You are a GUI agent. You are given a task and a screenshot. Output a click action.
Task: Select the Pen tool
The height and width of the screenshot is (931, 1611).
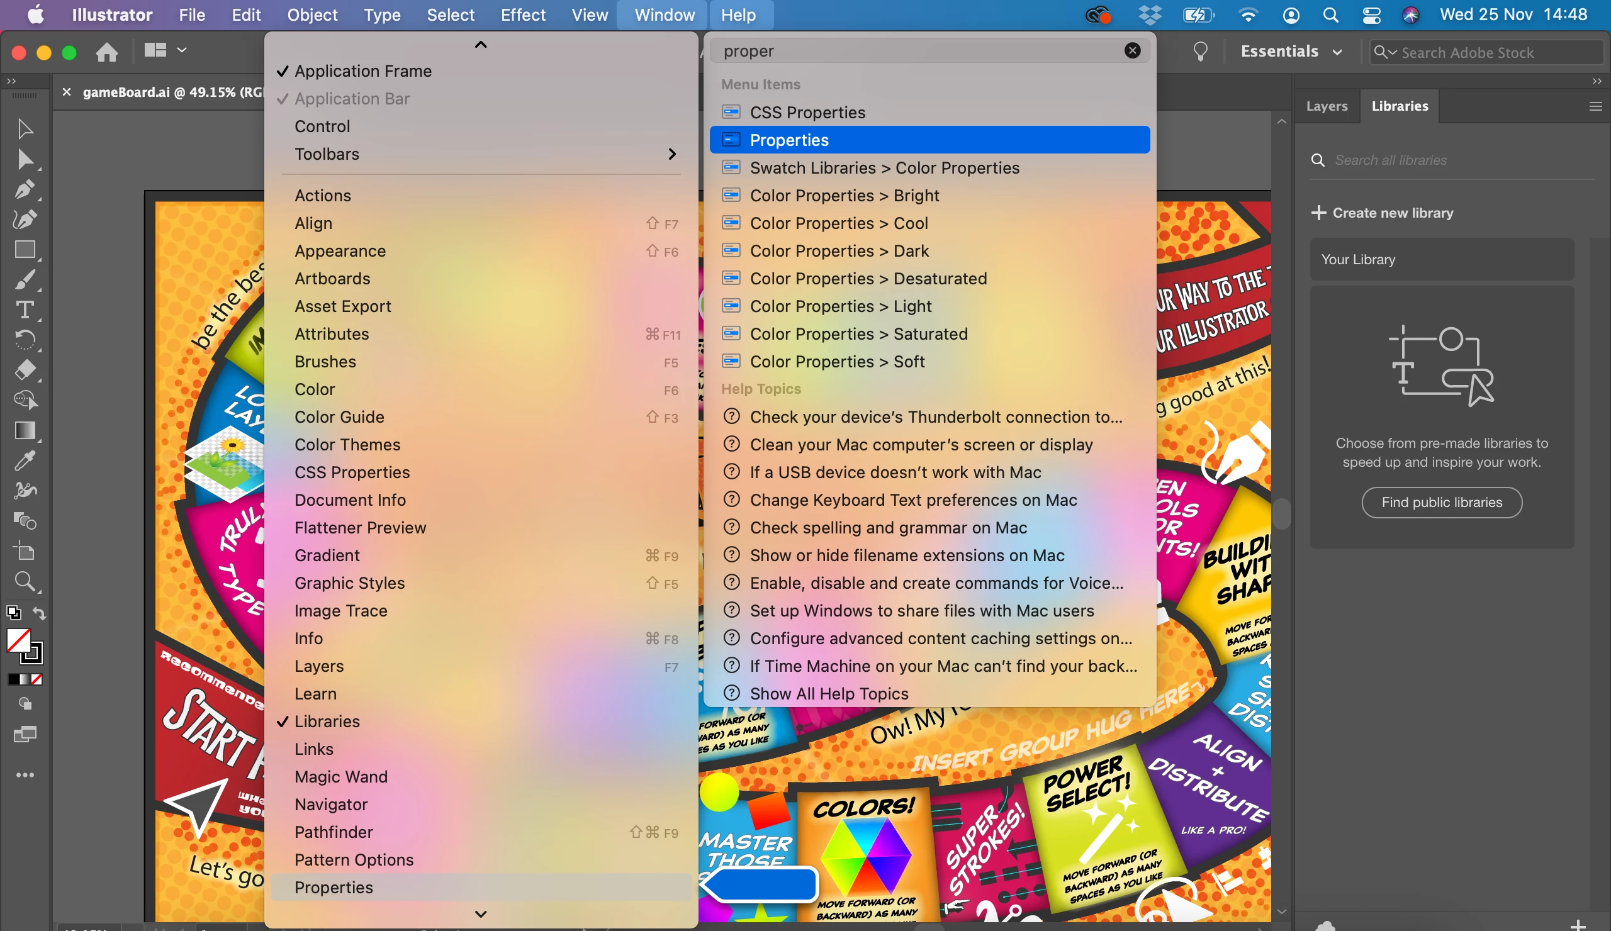click(25, 190)
